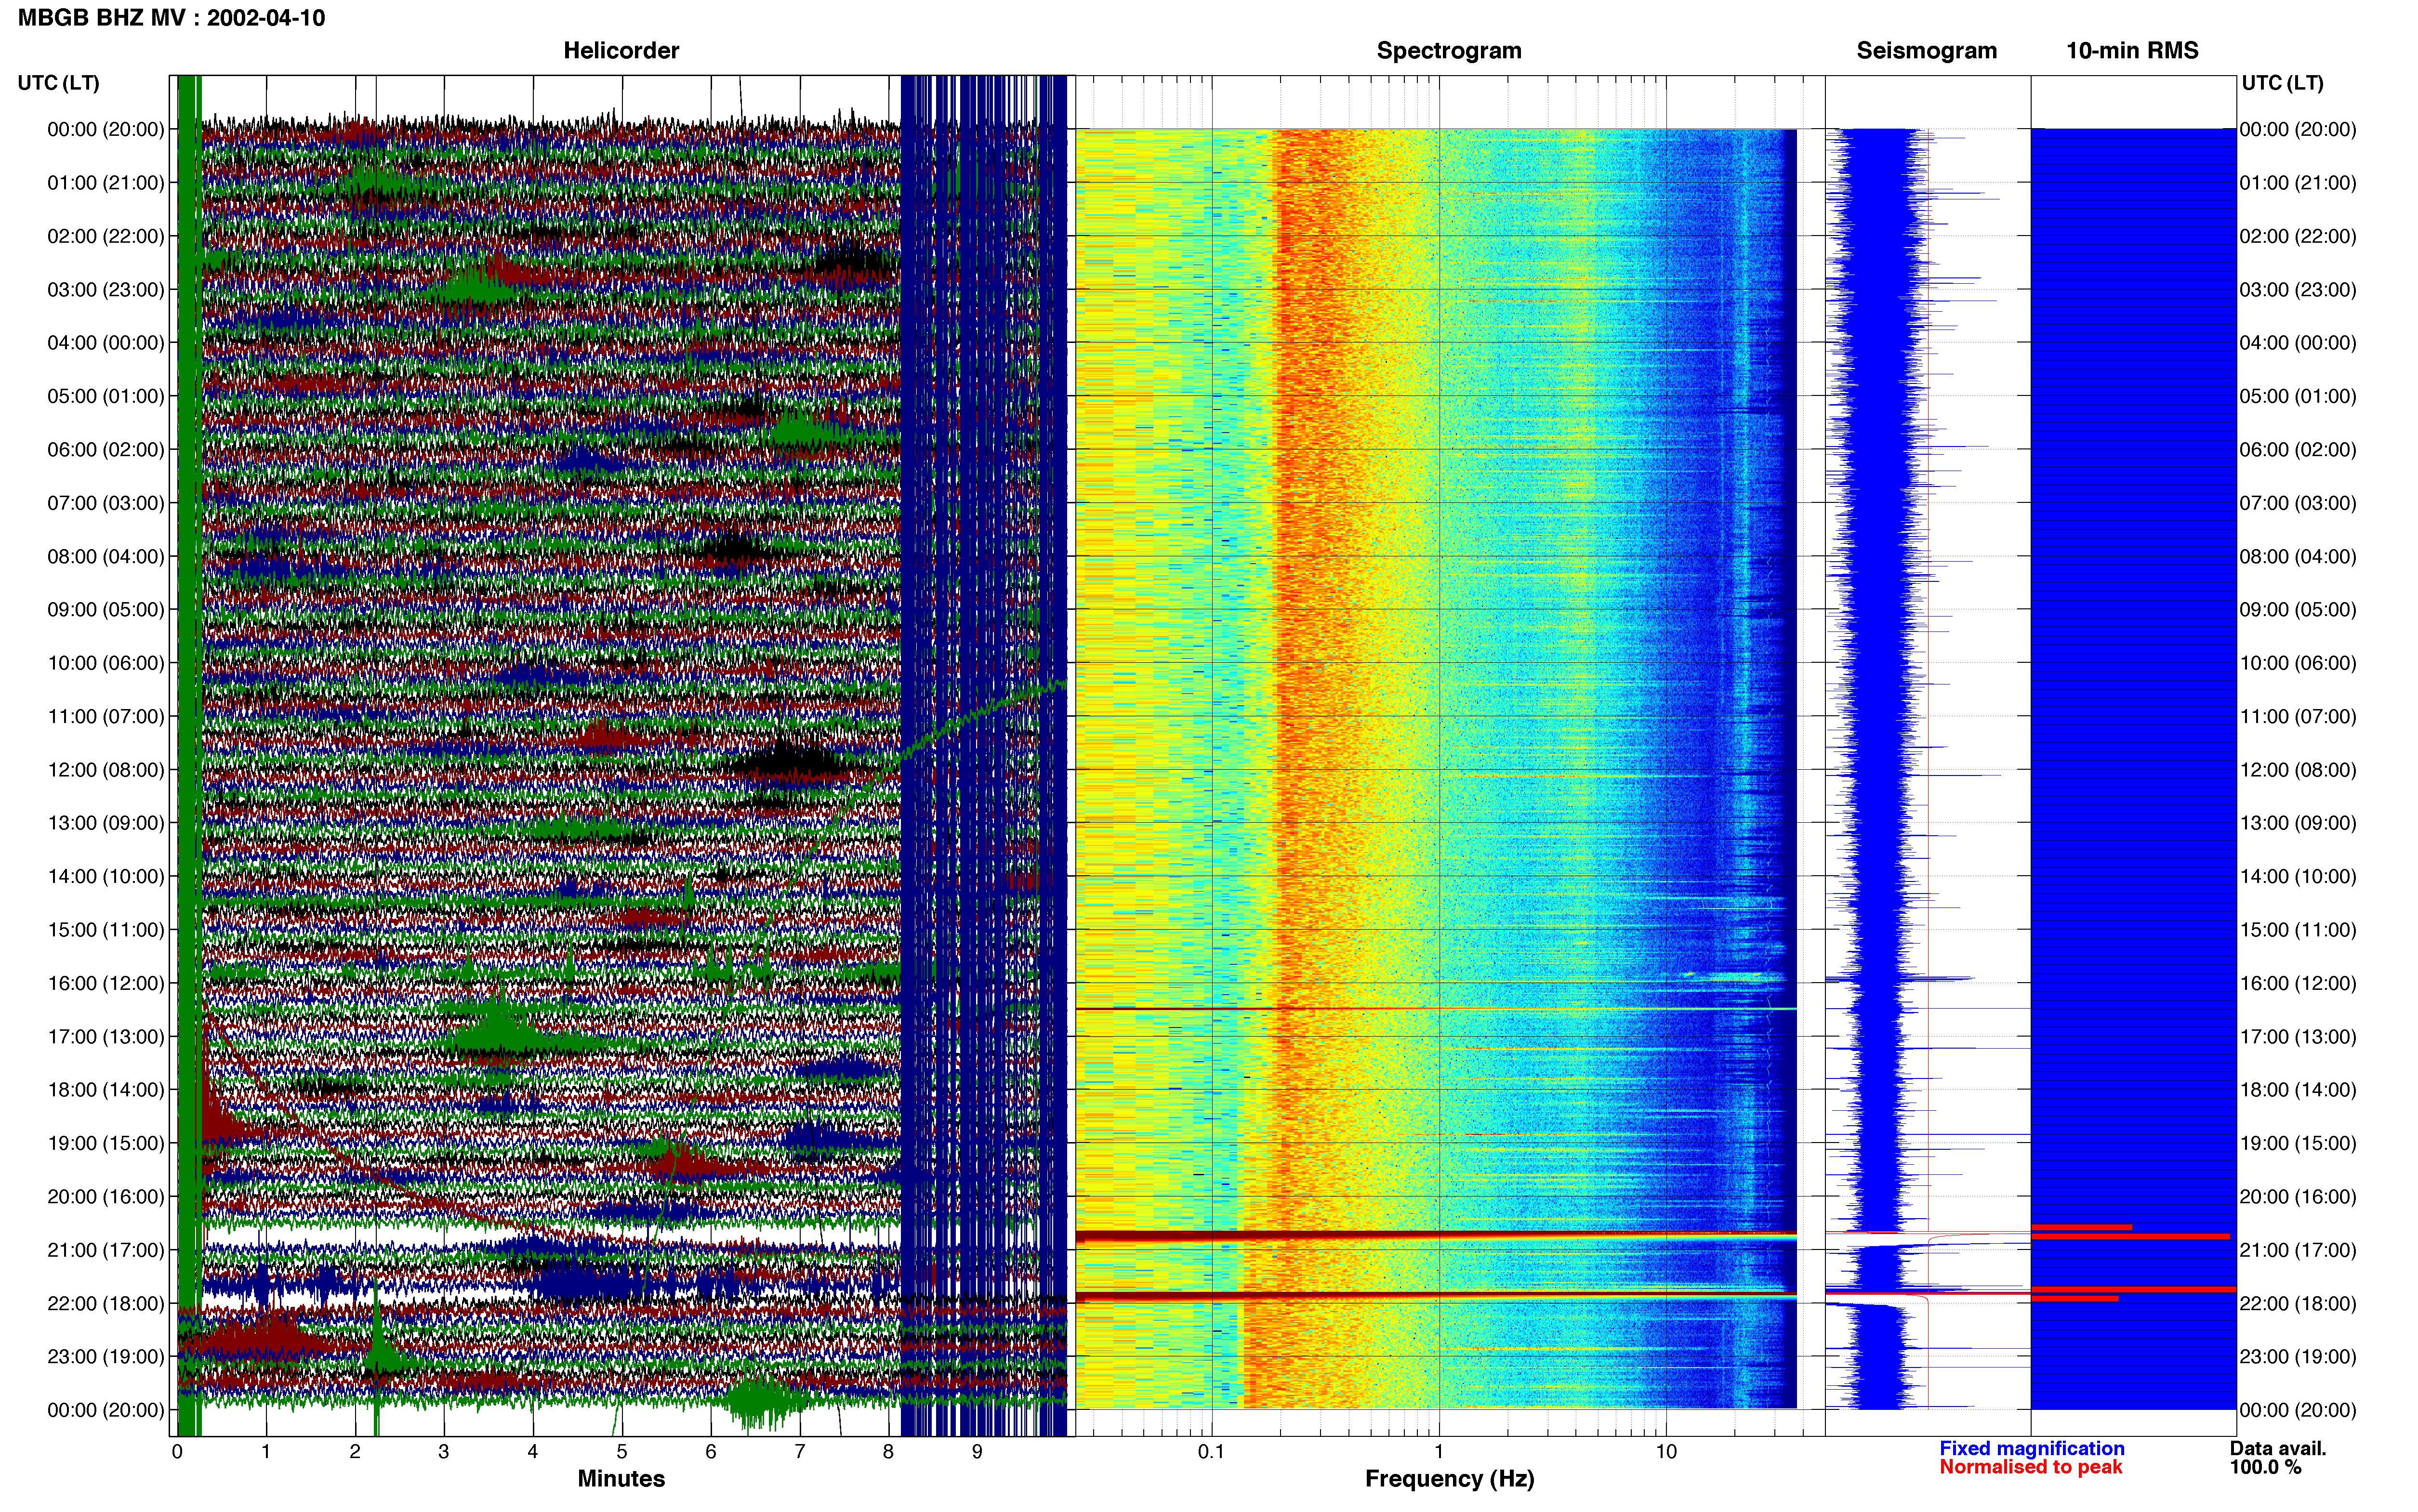This screenshot has width=2418, height=1512.
Task: Click left time label '15:00 (11:00)'
Action: (x=106, y=930)
